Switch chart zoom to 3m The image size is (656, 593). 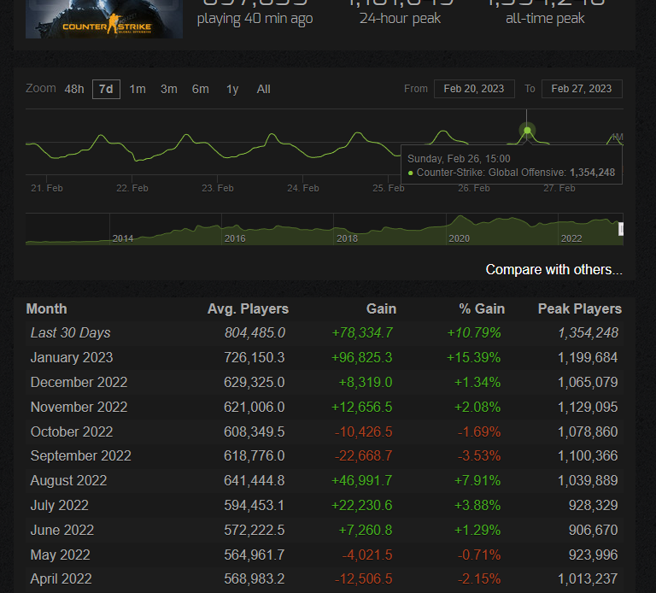point(169,89)
